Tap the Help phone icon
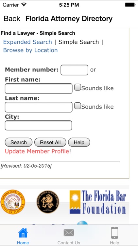Image resolution: width=138 pixels, height=246 pixels. (114, 233)
